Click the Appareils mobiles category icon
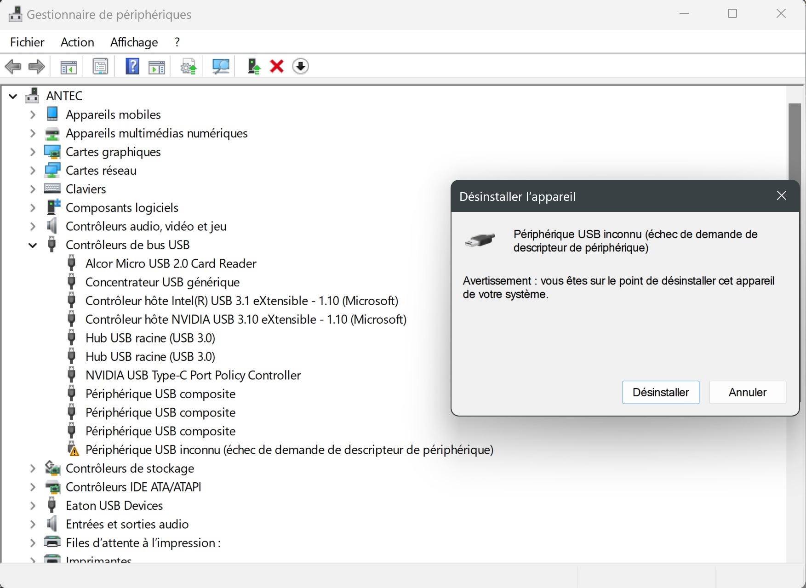806x588 pixels. point(52,114)
